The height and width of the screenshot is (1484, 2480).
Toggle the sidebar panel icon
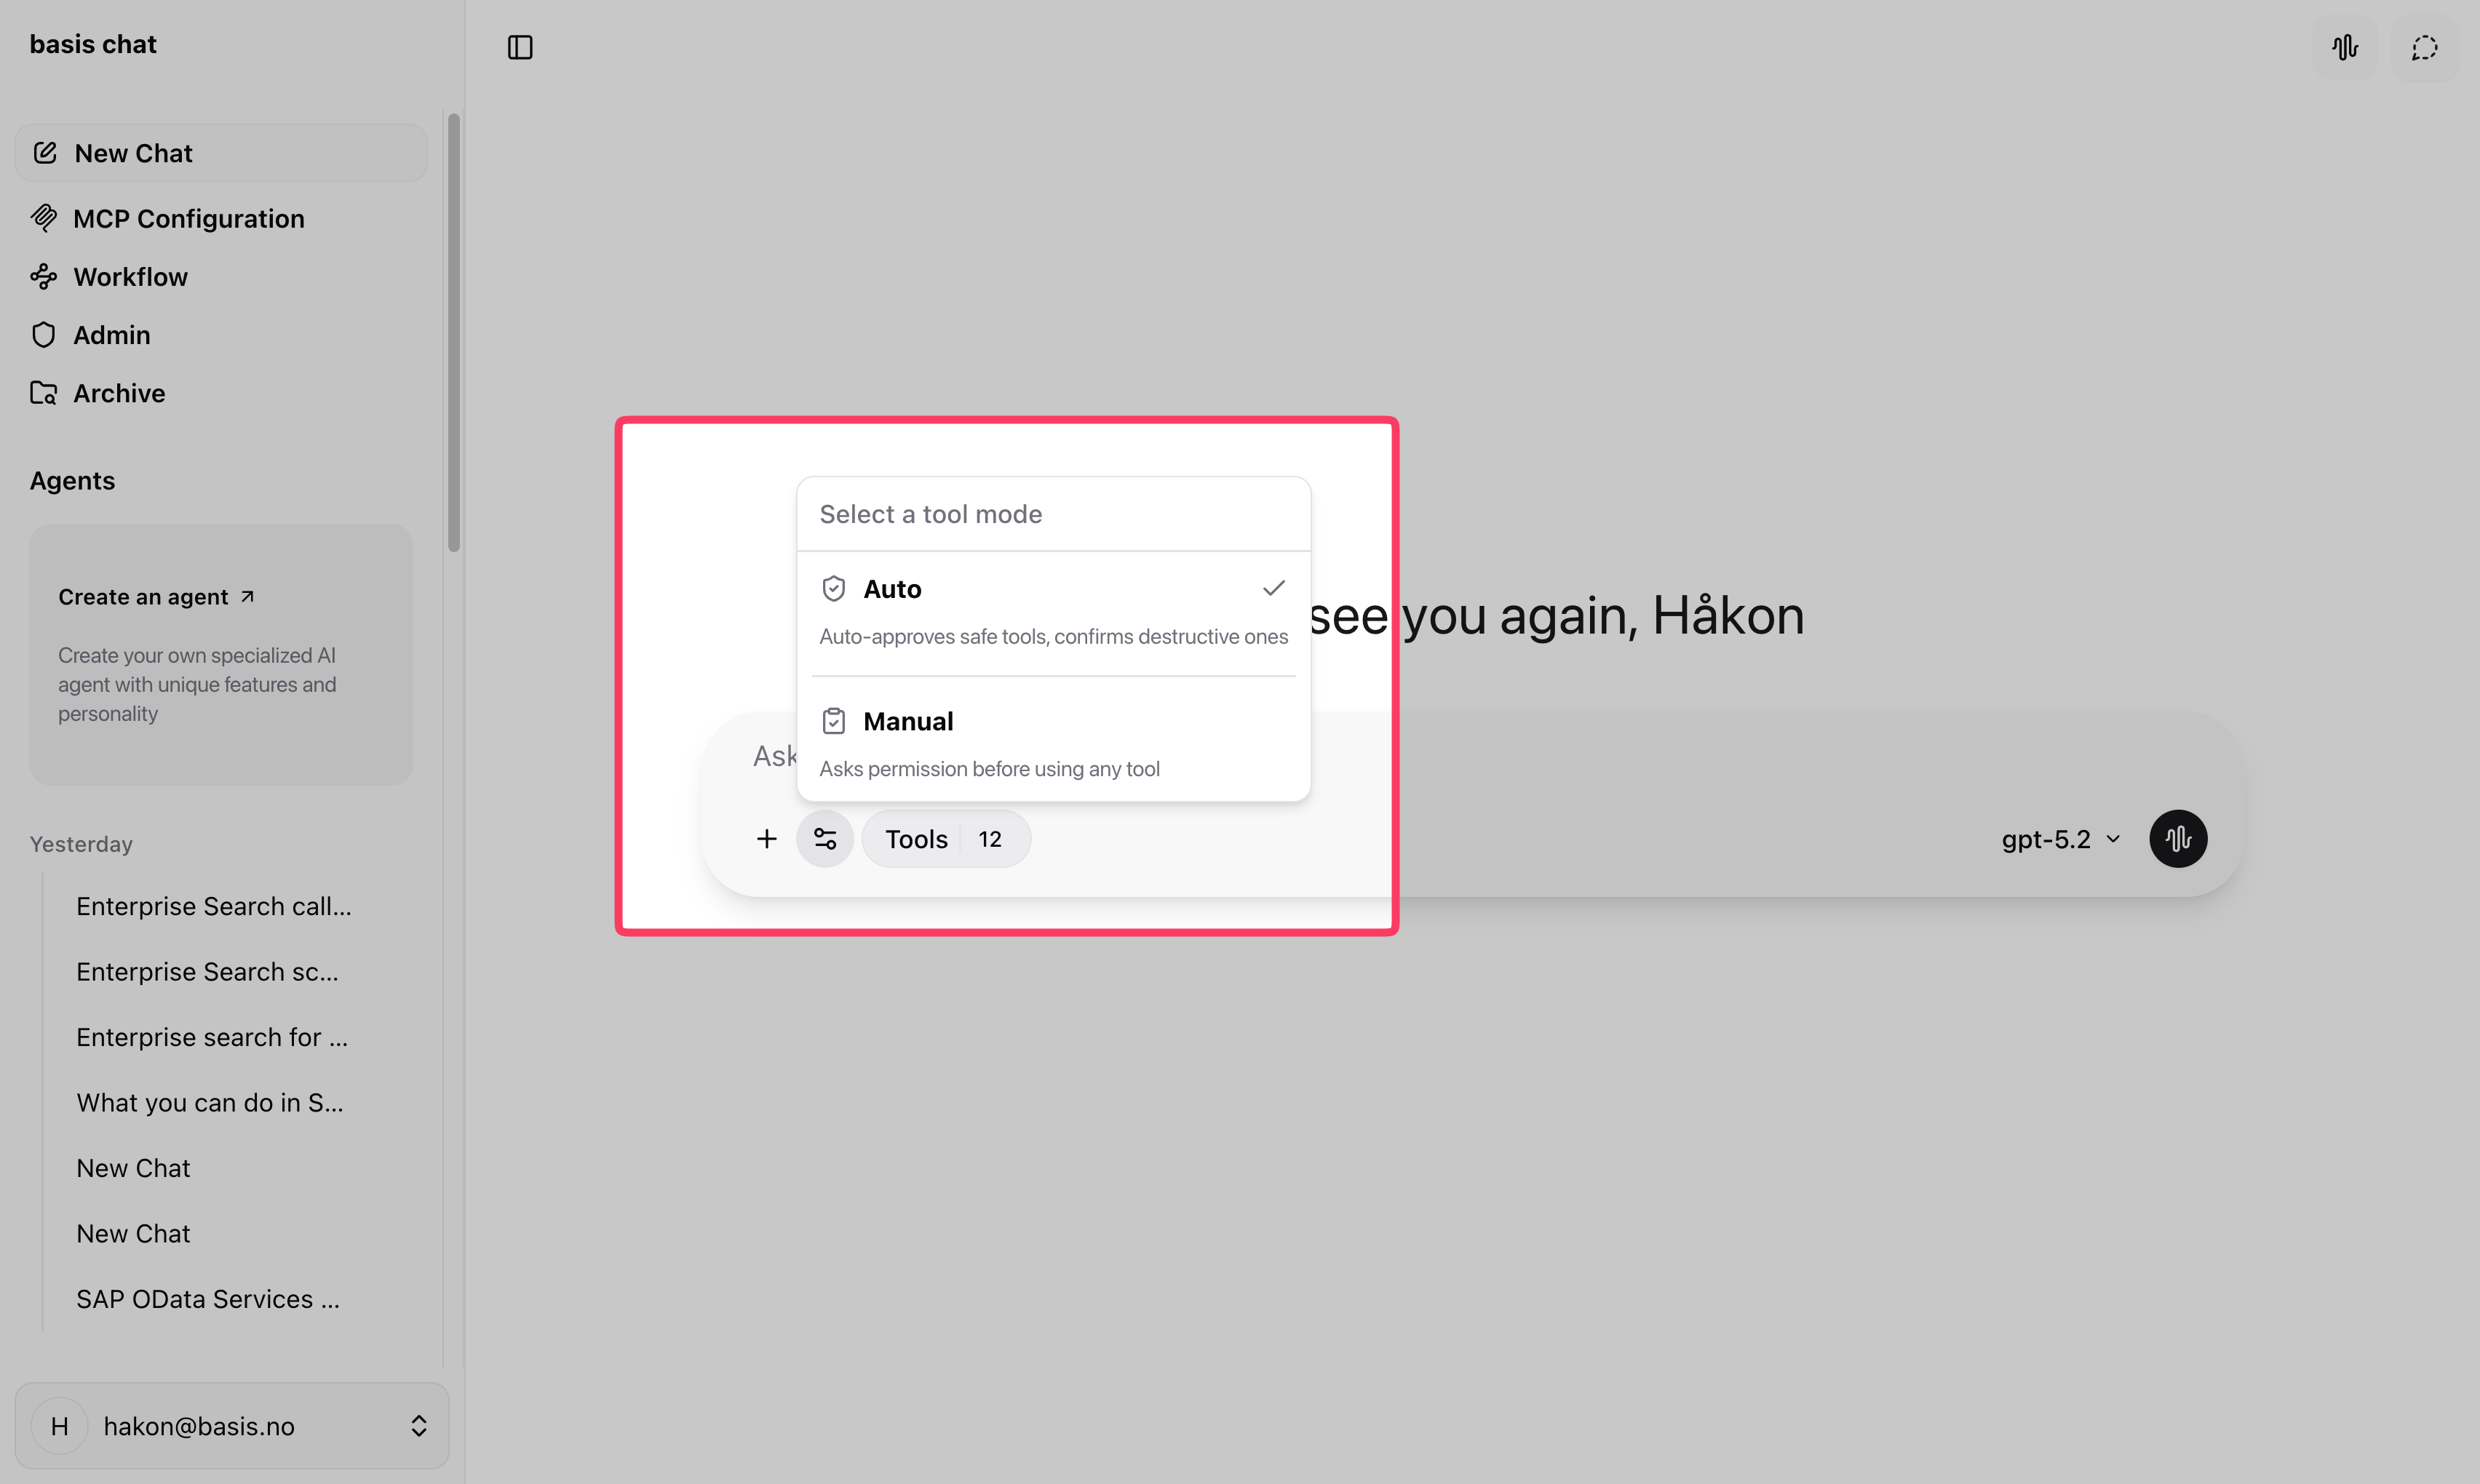click(x=520, y=47)
